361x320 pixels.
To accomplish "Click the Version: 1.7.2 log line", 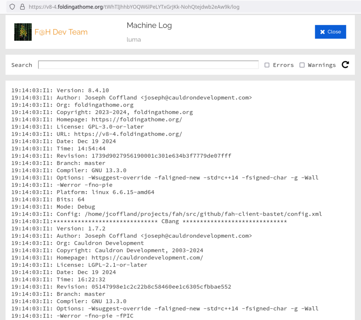I will click(x=58, y=229).
